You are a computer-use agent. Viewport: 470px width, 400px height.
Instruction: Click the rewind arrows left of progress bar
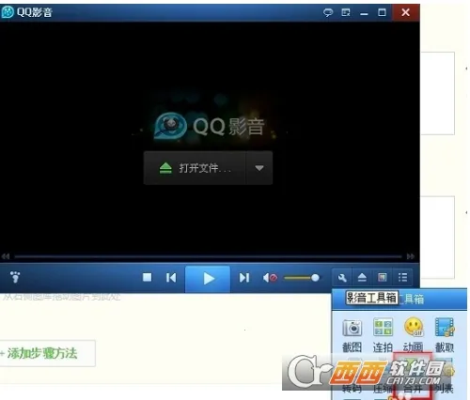coord(6,256)
